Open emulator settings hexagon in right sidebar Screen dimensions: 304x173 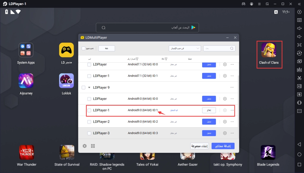(x=299, y=12)
